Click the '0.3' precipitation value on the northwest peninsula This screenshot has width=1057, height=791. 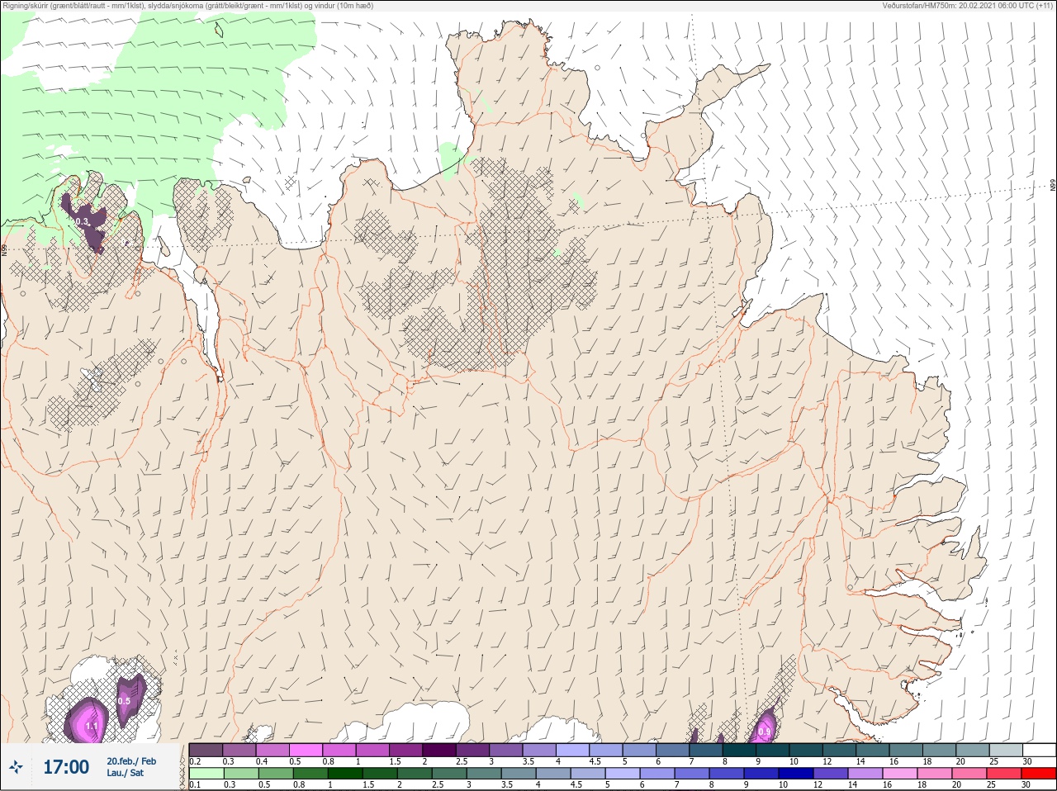click(x=82, y=221)
